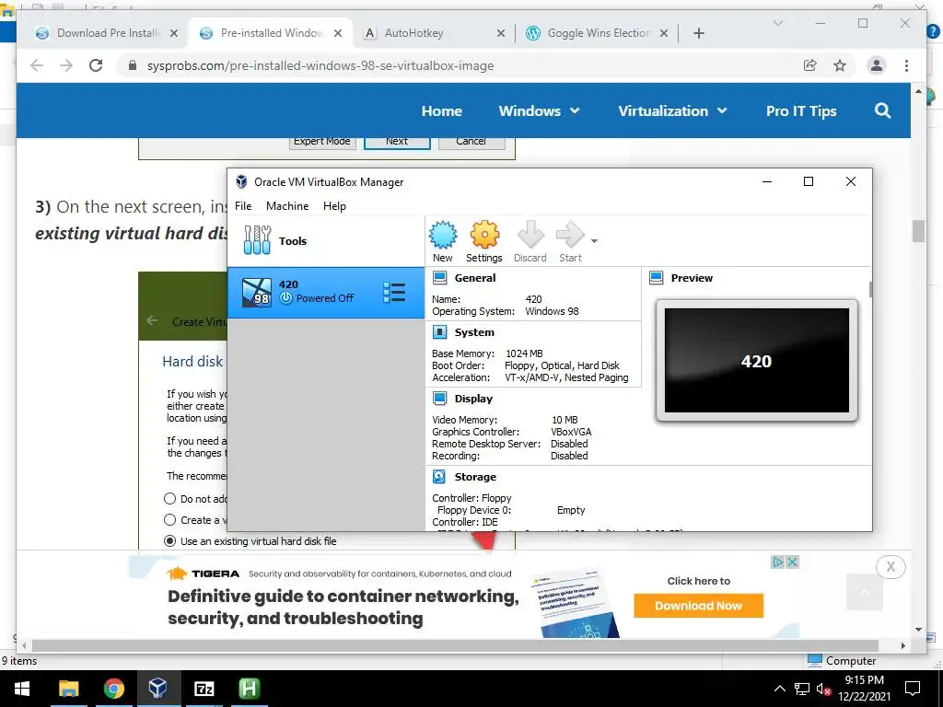
Task: Click Chrome forward arrow button
Action: (x=66, y=65)
